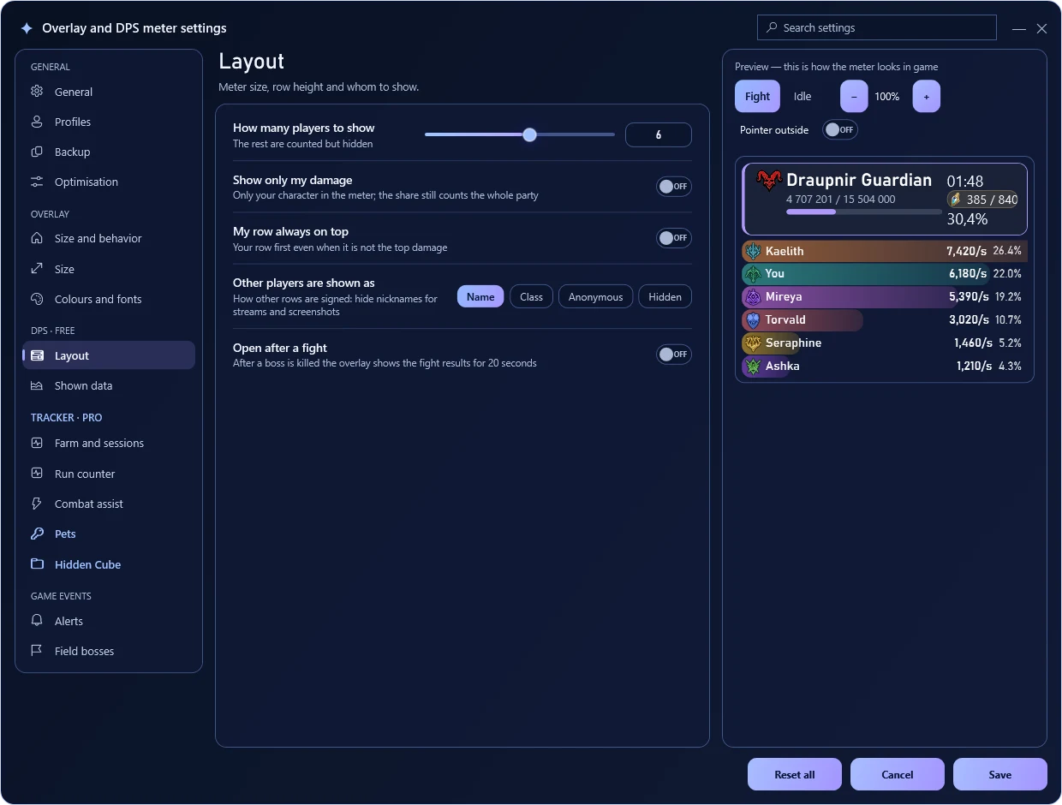1062x805 pixels.
Task: Click the Layout icon in sidebar
Action: 37,355
